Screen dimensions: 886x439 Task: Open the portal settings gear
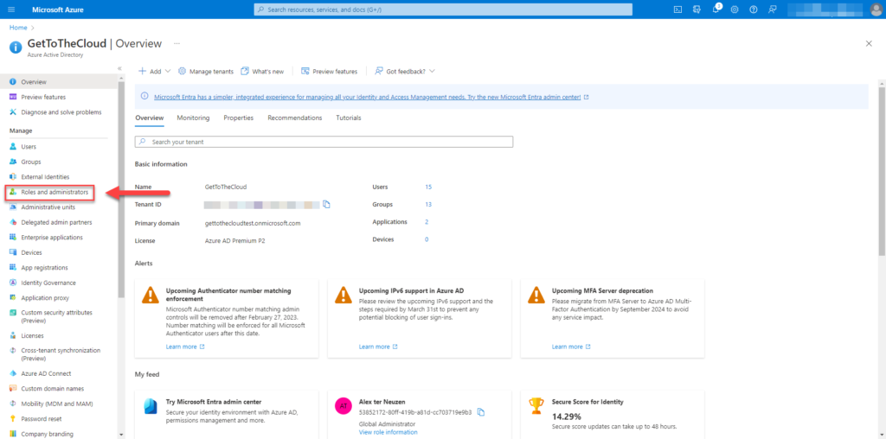734,9
